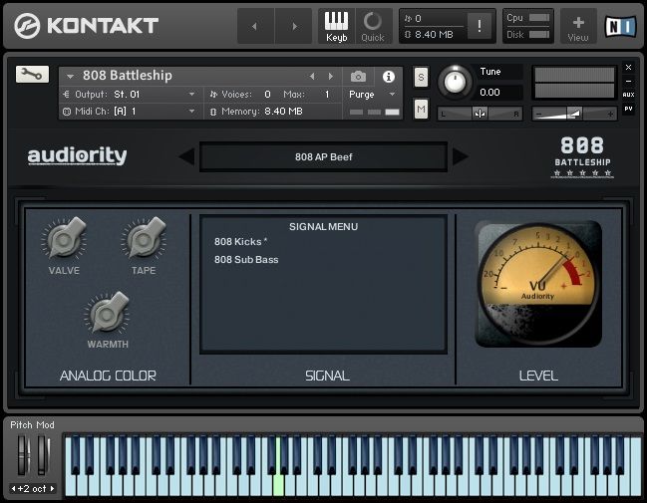Open the View plus menu
This screenshot has width=647, height=503.
578,25
